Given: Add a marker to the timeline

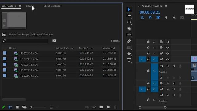Looking at the screenshot, I should click(166, 18).
